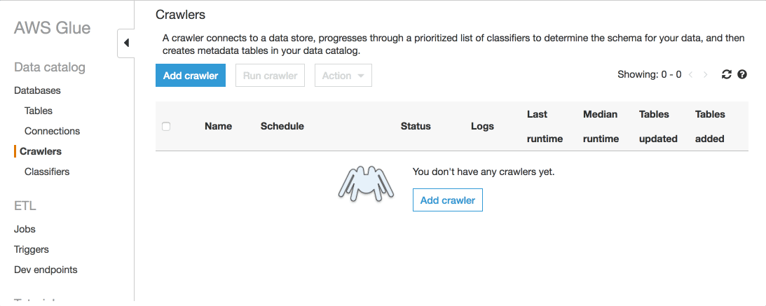The image size is (766, 306).
Task: Click the previous page chevron
Action: 690,74
